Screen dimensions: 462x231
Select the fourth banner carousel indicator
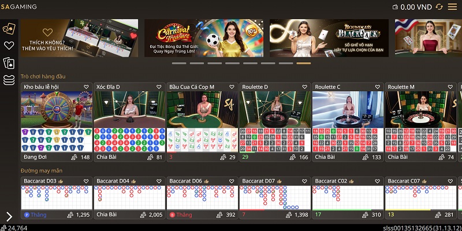pos(233,63)
